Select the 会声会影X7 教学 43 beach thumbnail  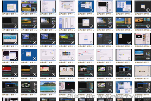click(x=48, y=87)
